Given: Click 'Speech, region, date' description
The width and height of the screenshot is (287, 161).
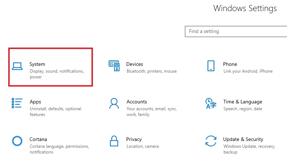Looking at the screenshot, I should coord(243,109).
